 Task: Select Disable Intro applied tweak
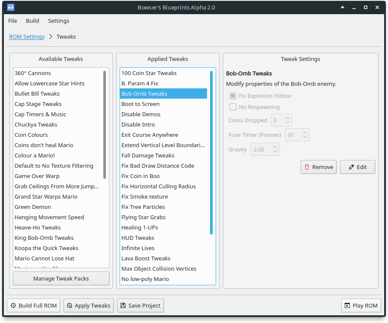coord(164,124)
